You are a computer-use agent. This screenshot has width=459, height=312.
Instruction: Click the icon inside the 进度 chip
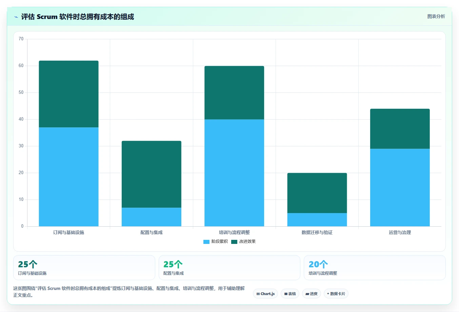click(307, 294)
